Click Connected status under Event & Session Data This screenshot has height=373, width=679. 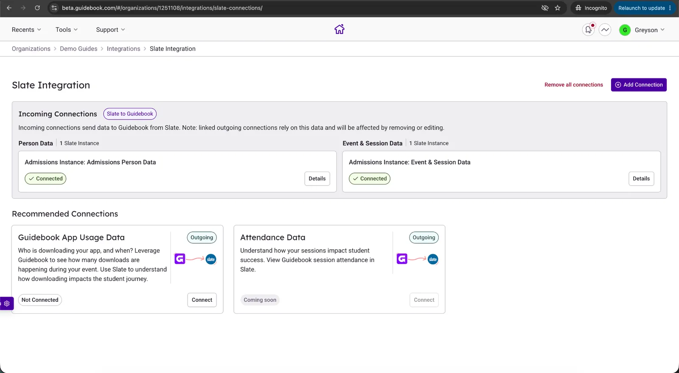point(370,178)
